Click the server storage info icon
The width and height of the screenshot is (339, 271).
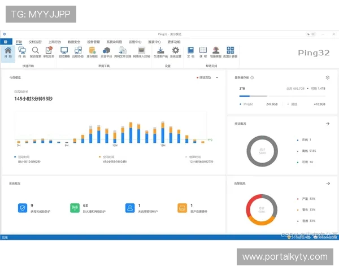coord(252,78)
